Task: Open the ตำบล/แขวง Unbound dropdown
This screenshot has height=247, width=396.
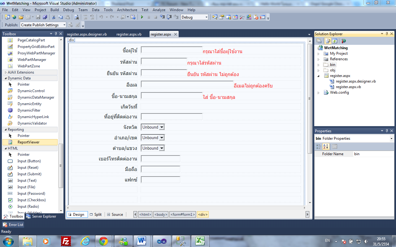Action: [x=153, y=148]
